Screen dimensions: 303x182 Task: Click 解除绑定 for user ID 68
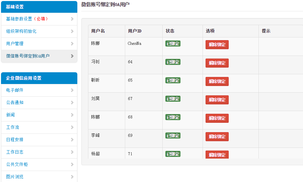pyautogui.click(x=217, y=118)
